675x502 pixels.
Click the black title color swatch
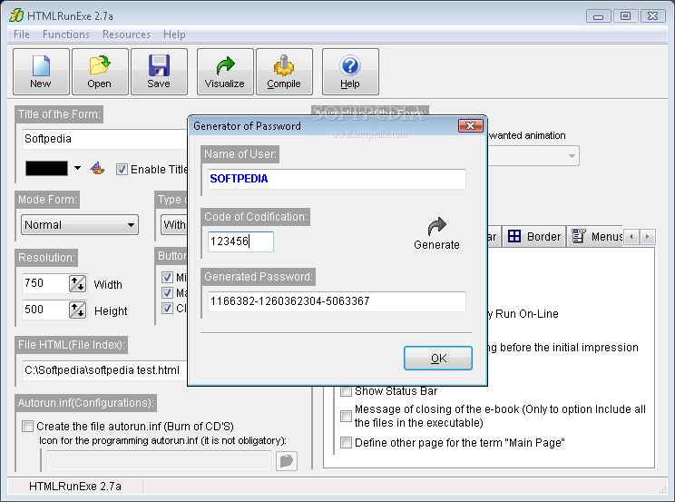[x=46, y=168]
